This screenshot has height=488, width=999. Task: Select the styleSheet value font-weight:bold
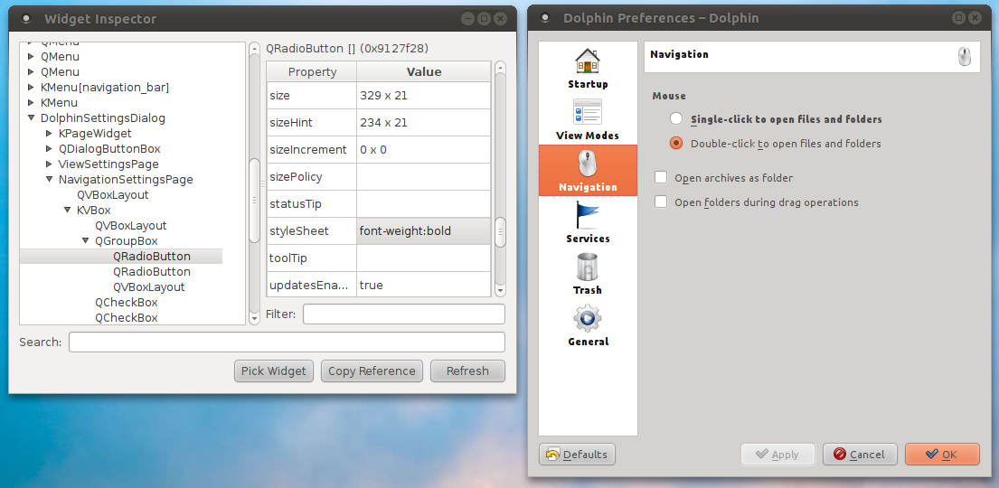point(424,230)
